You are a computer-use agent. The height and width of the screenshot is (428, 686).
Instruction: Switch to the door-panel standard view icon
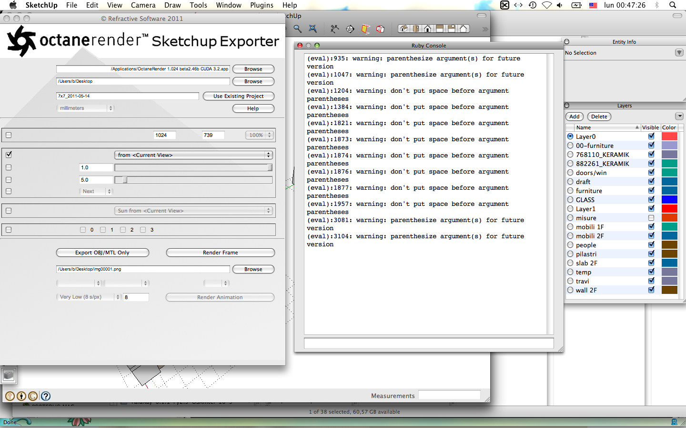tap(416, 29)
